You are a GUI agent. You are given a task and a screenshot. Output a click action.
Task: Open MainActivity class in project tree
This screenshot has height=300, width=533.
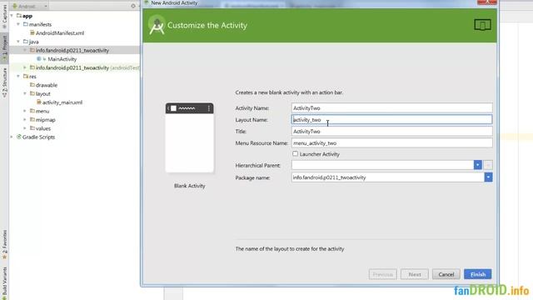tap(62, 59)
